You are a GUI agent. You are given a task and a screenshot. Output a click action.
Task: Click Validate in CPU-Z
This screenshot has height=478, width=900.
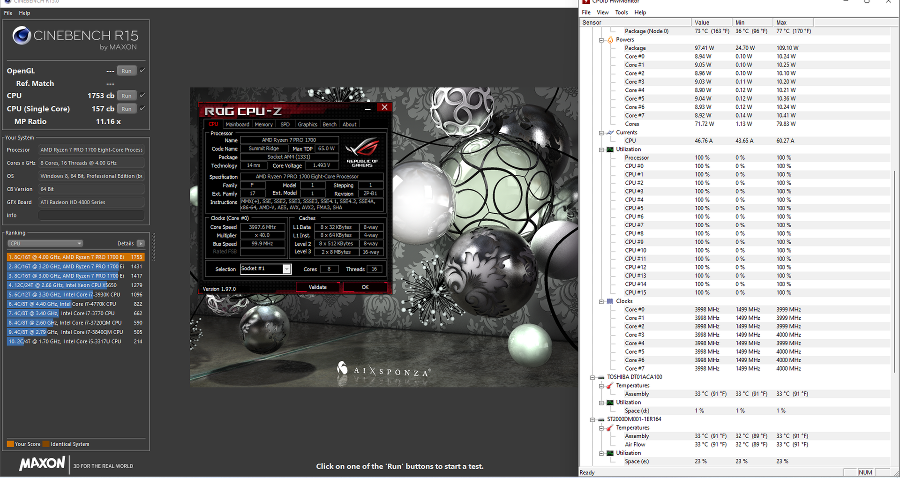318,287
